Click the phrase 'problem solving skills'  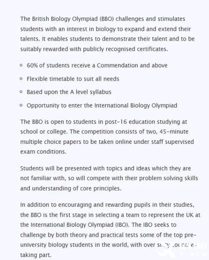coord(168,178)
